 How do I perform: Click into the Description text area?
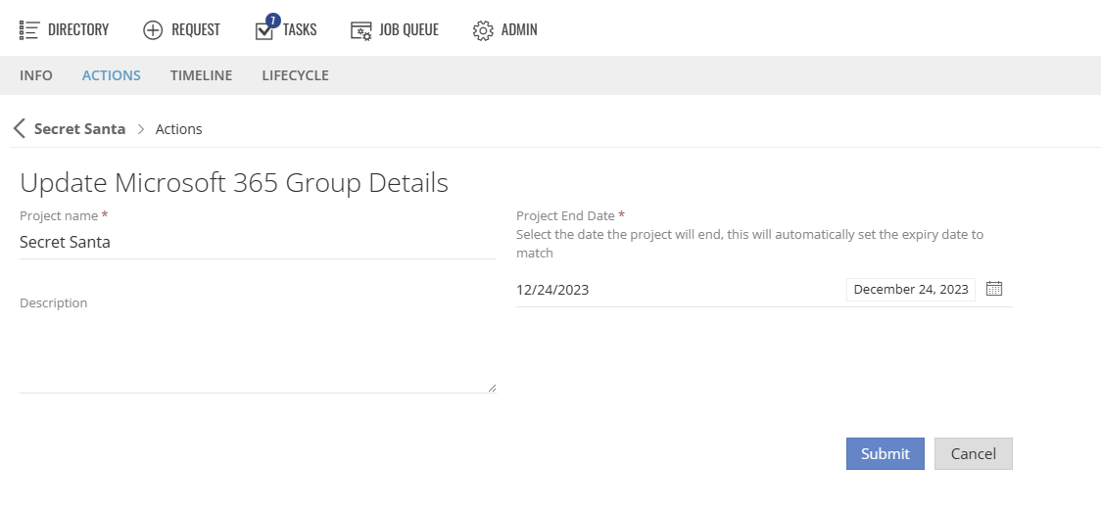[x=258, y=353]
